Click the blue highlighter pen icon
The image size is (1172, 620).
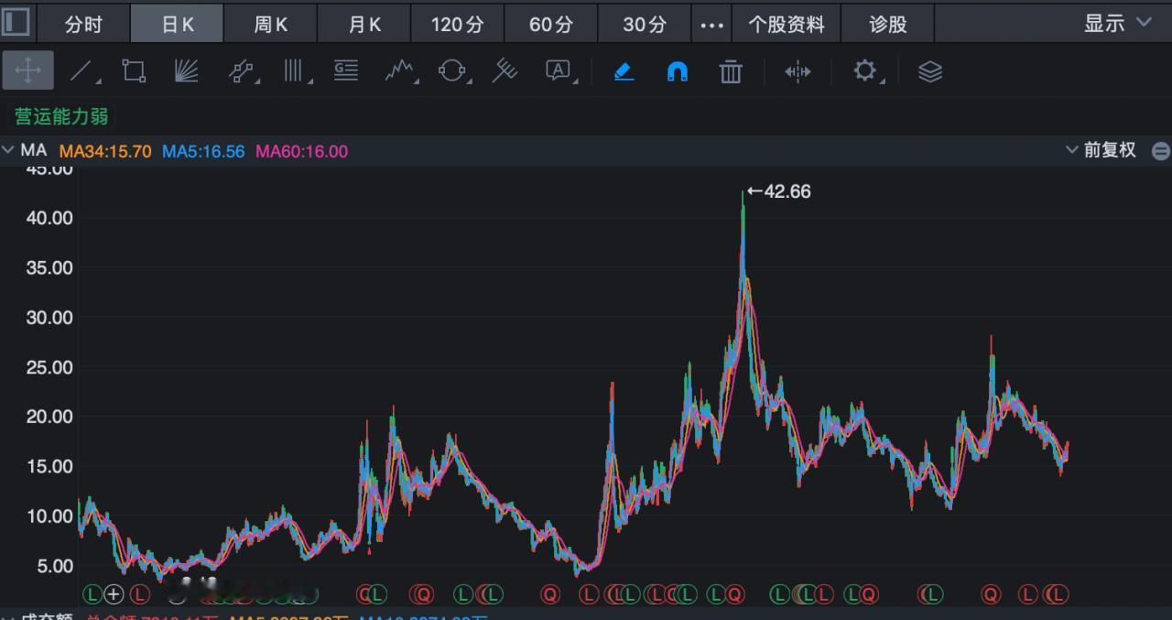[x=624, y=71]
